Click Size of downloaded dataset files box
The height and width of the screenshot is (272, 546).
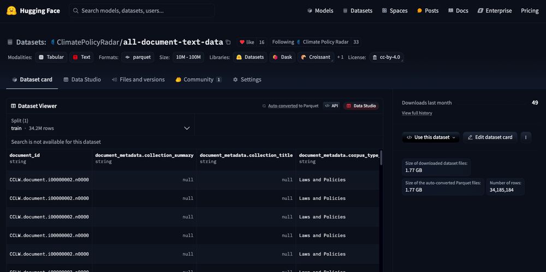coord(436,167)
